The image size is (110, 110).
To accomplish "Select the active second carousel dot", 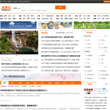I will tap(17, 56).
